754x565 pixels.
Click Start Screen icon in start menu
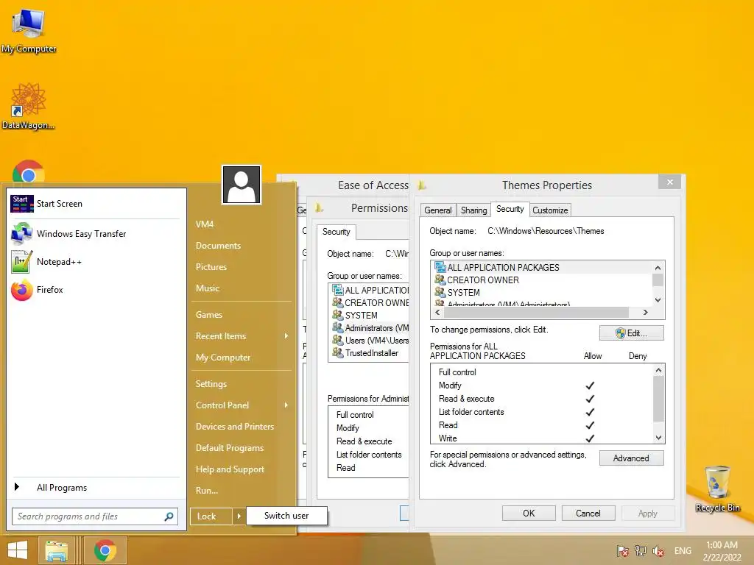(x=22, y=204)
